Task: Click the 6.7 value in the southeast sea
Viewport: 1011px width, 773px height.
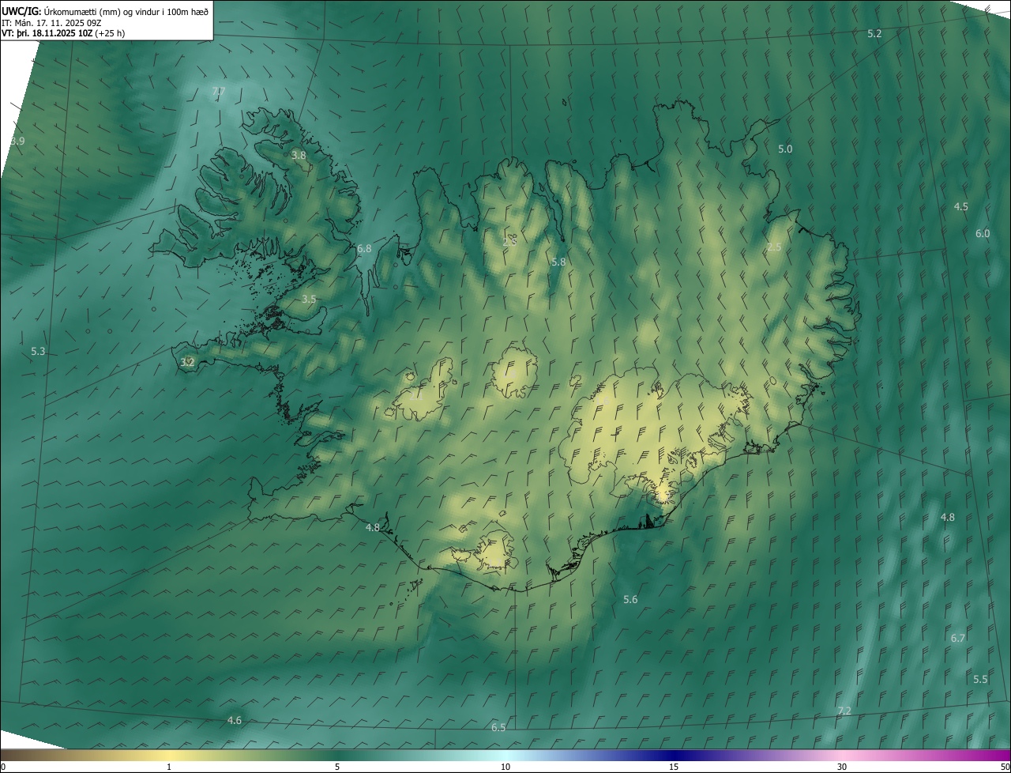Action: tap(958, 638)
